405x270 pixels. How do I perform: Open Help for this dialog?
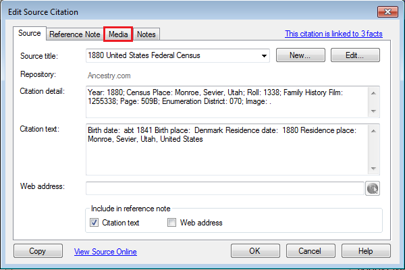tap(365, 251)
